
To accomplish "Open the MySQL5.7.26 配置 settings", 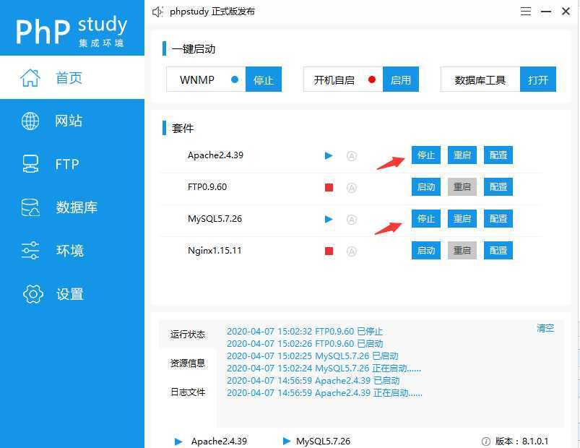I will (498, 219).
